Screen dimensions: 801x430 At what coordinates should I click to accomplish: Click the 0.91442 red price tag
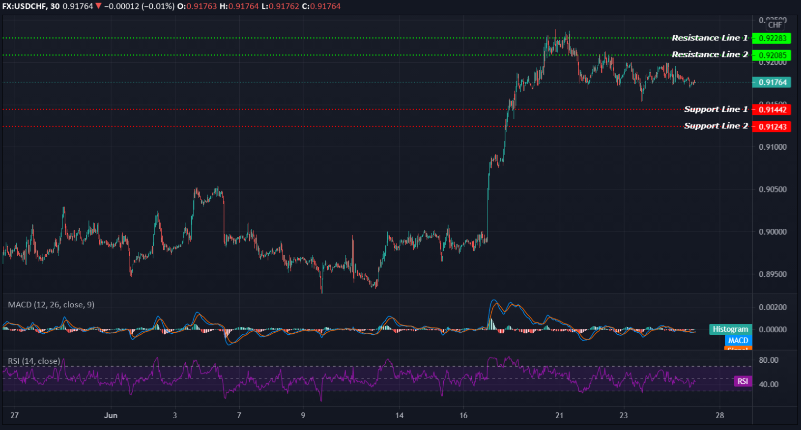772,109
